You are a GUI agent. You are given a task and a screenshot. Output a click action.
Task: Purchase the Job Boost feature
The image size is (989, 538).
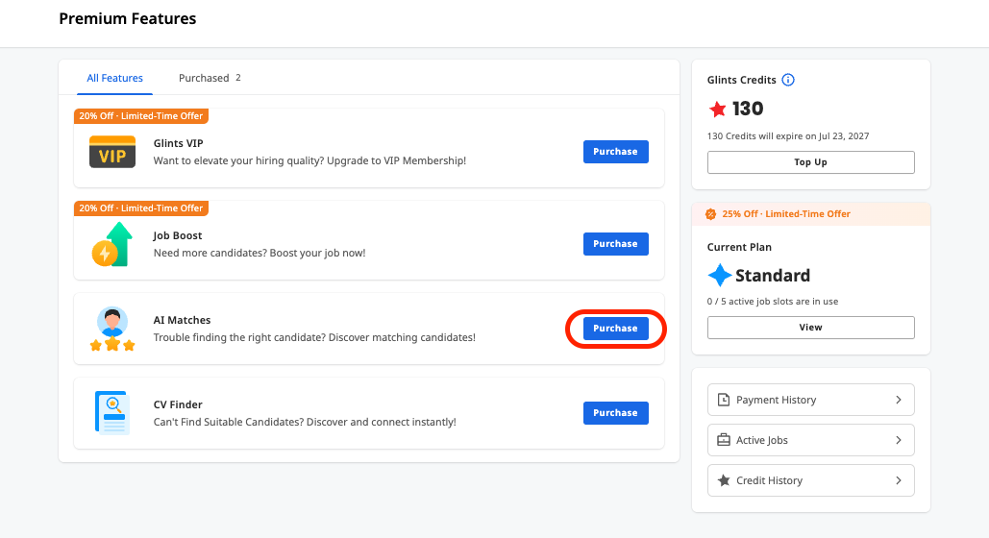pos(615,244)
